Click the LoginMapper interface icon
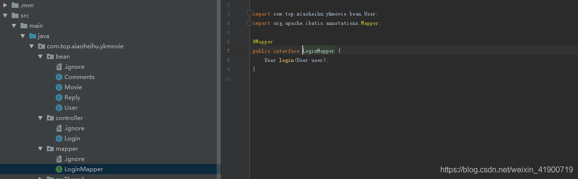578x179 pixels. click(59, 169)
